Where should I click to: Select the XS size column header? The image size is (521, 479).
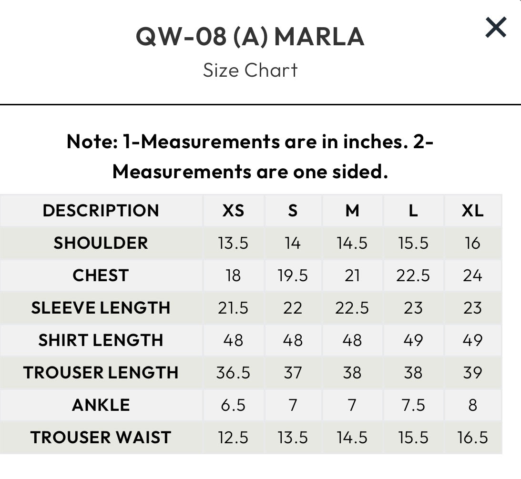click(x=233, y=211)
